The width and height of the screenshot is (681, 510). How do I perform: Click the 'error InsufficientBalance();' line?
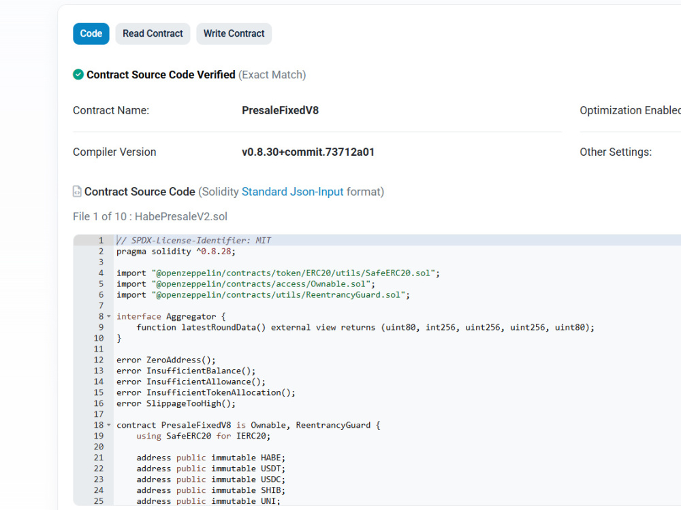186,371
